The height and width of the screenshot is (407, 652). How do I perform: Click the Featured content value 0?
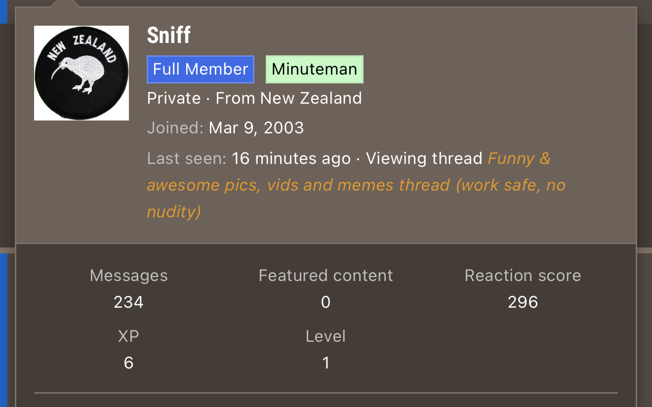pyautogui.click(x=326, y=302)
